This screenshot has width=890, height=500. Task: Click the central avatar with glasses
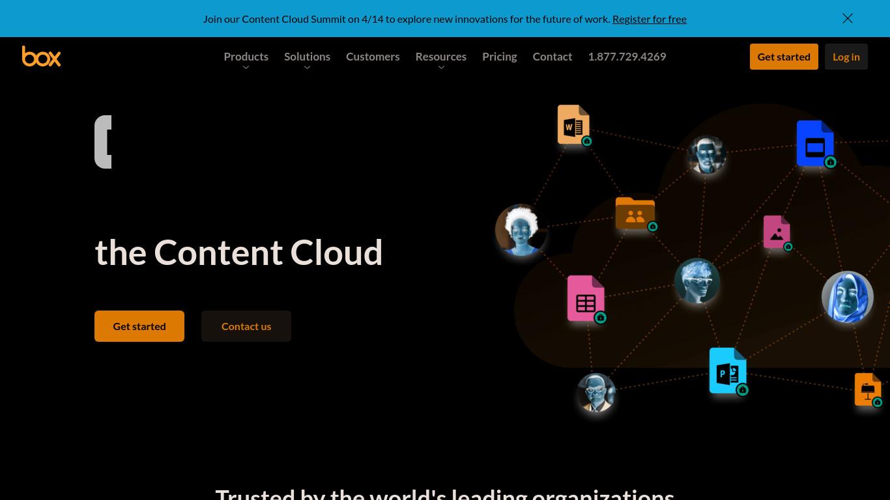697,281
